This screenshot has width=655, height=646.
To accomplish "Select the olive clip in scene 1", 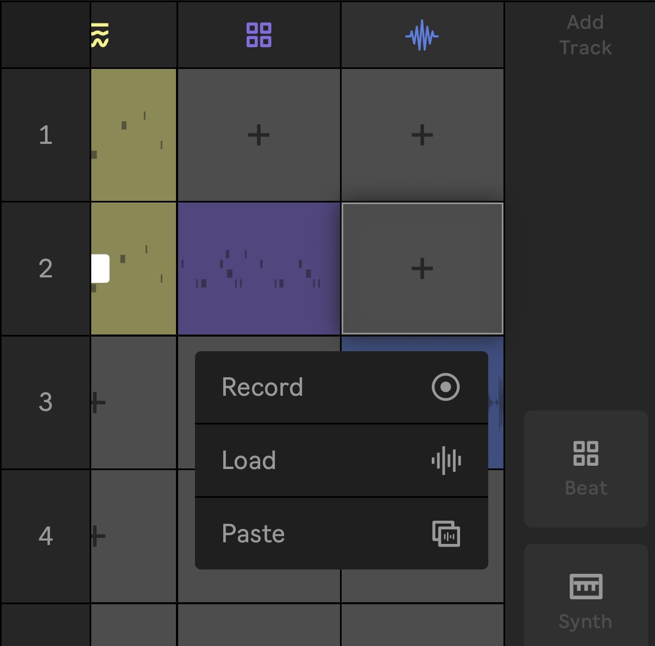I will pos(134,135).
